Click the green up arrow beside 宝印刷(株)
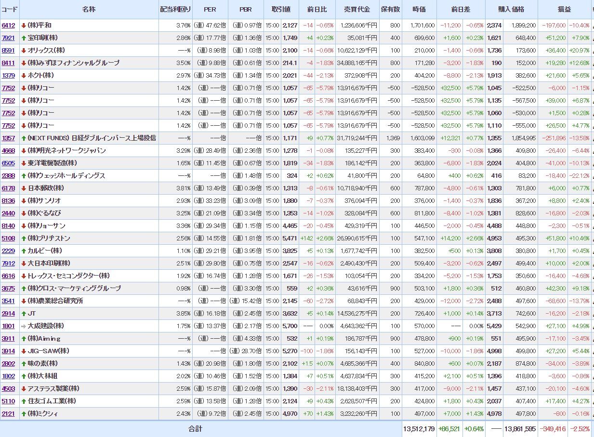 [x=23, y=38]
